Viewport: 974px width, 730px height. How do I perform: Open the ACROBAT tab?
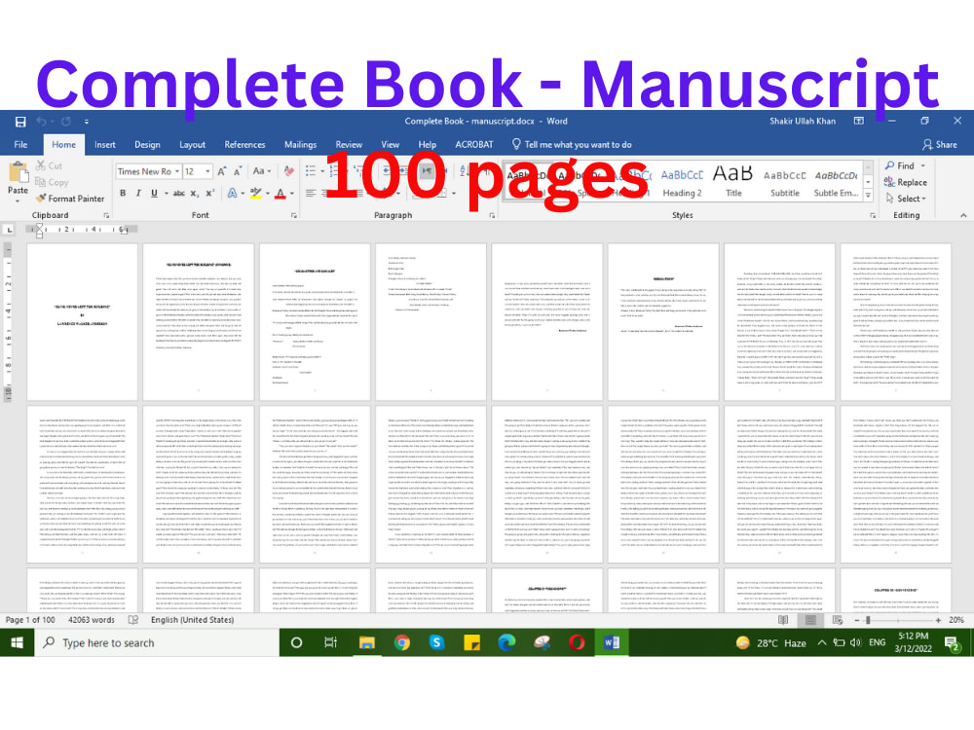point(474,145)
